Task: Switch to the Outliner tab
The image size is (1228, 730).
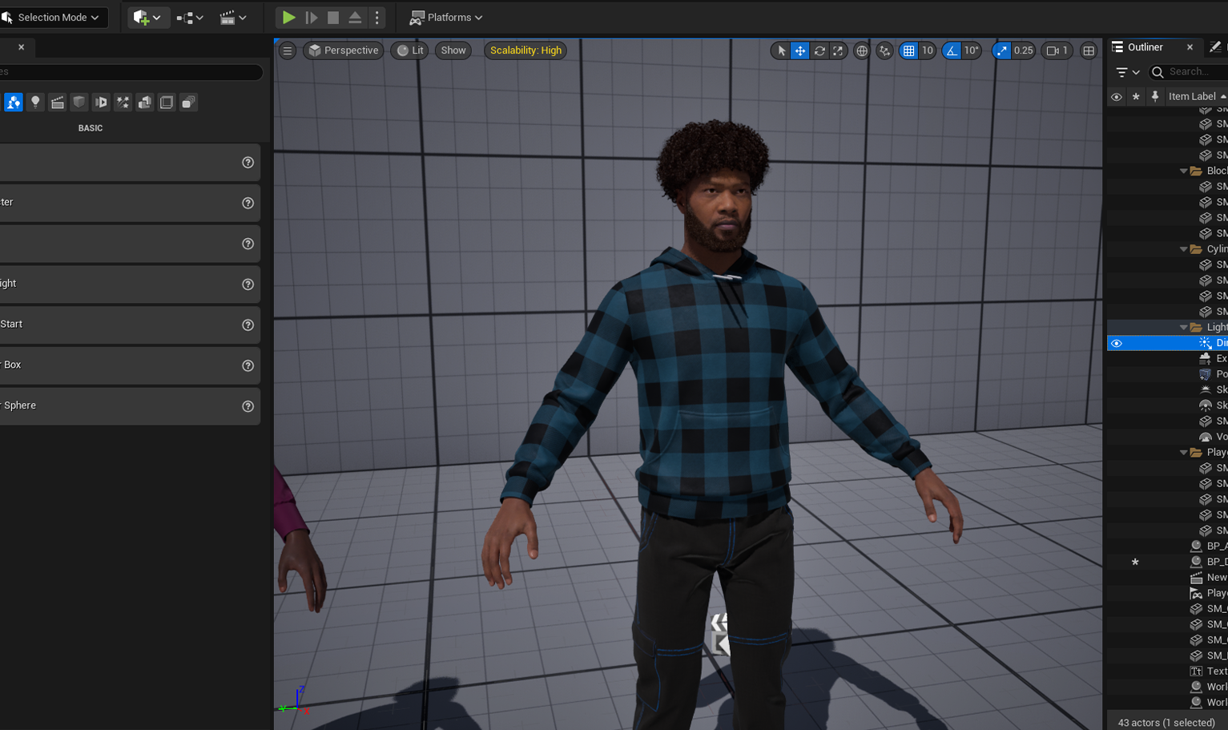Action: 1144,47
